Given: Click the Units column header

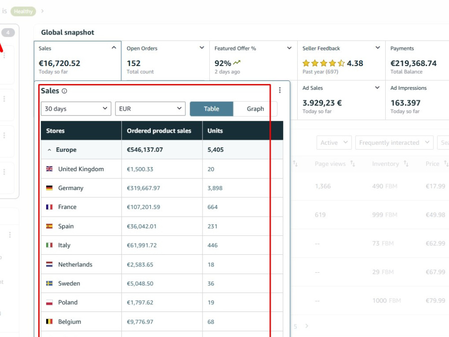Looking at the screenshot, I should point(215,131).
